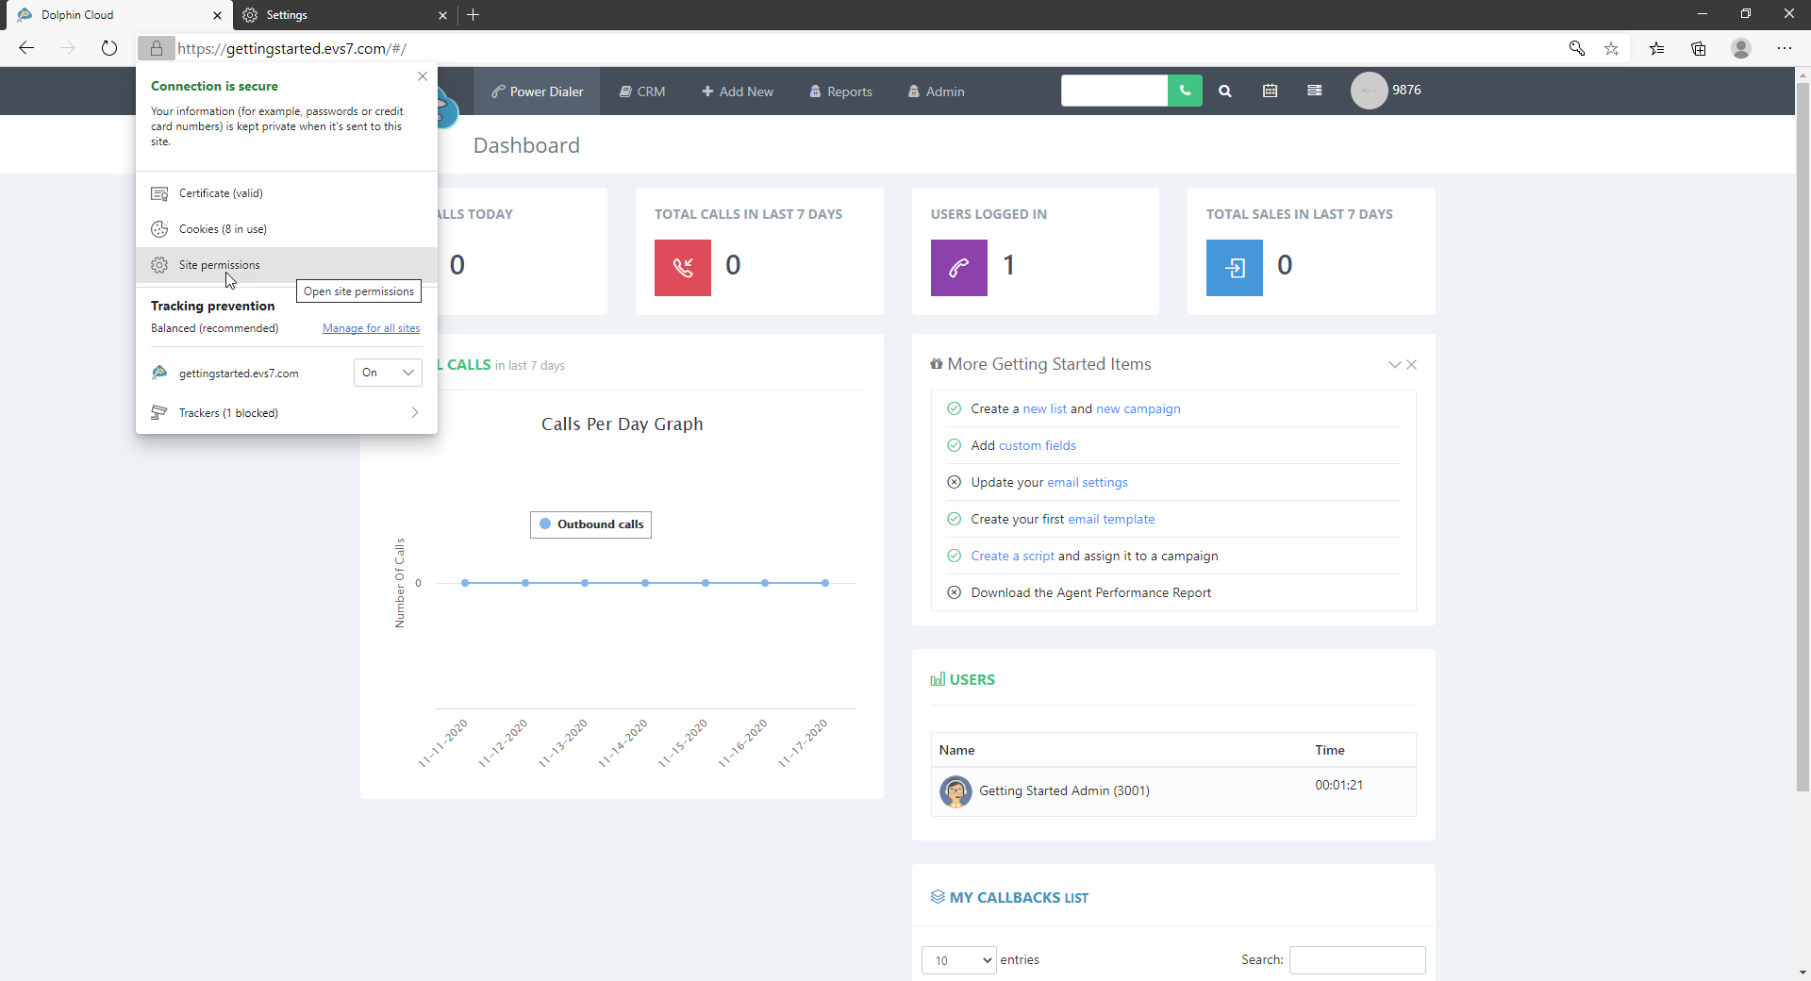Viewport: 1811px width, 981px height.
Task: Close the Dolphin Cloud tab
Action: point(217,15)
